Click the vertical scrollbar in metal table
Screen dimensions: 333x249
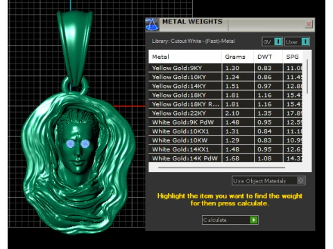[307, 77]
